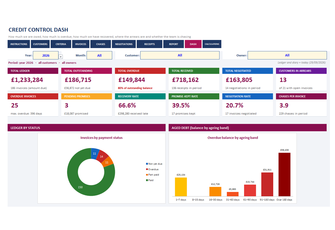Select the Total Overdue value £149,844
The width and height of the screenshot is (335, 230).
click(132, 80)
